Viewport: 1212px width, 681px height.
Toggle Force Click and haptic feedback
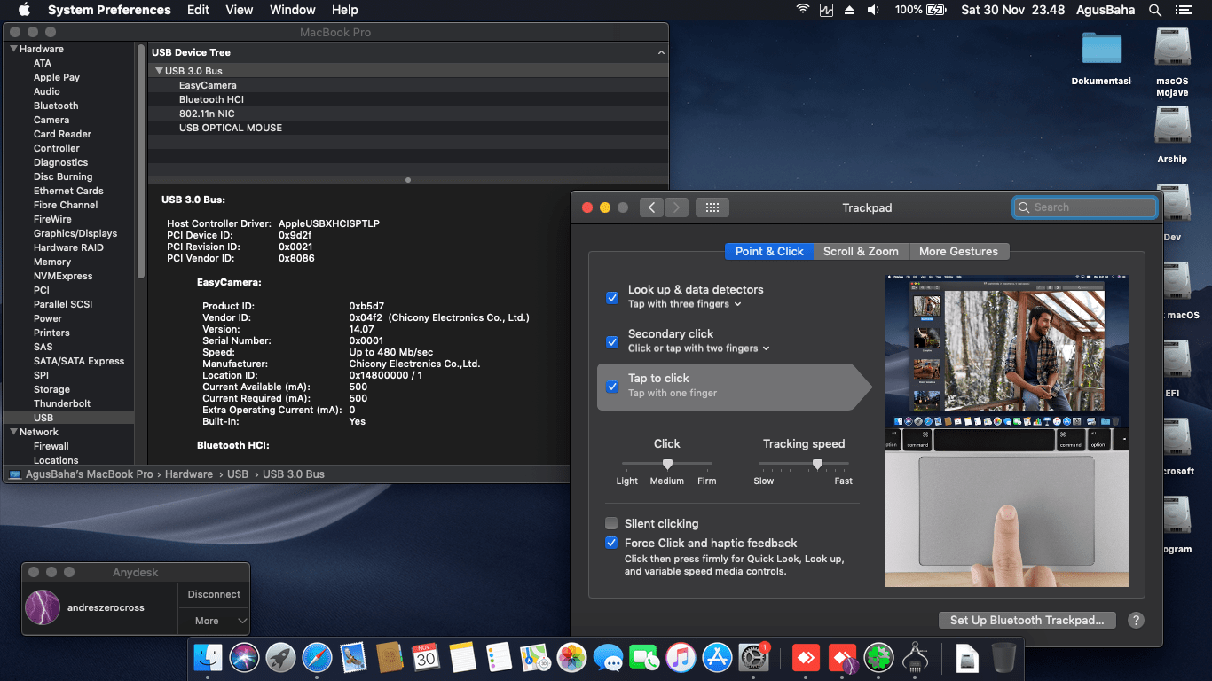click(611, 543)
